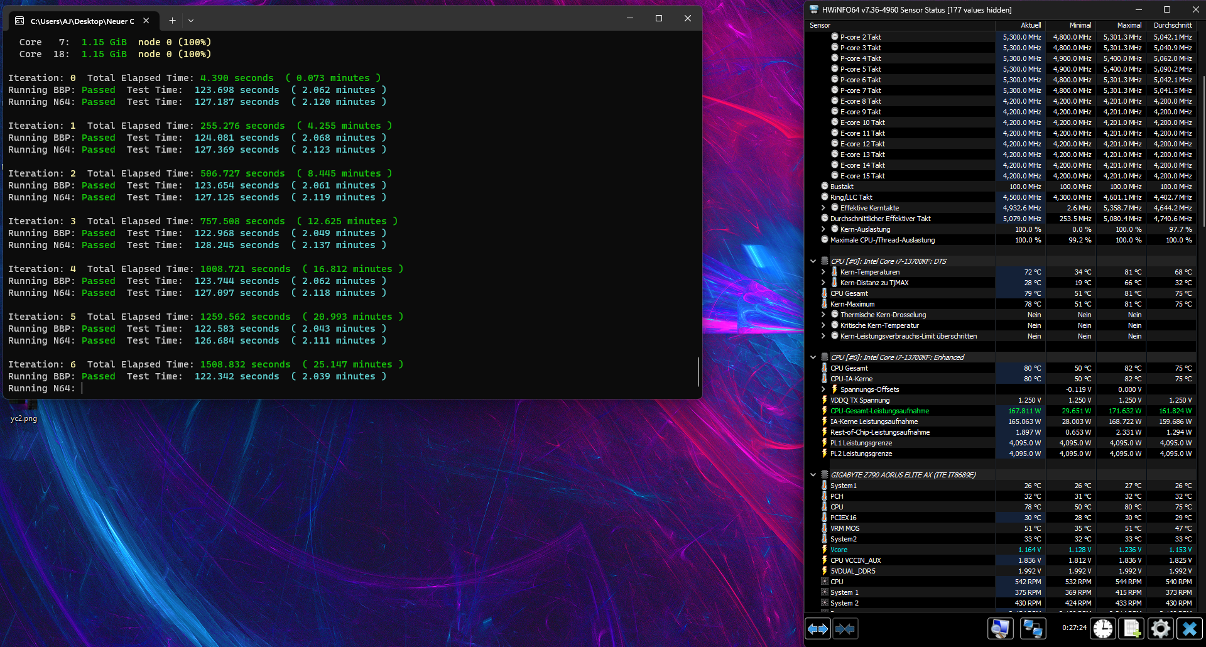Click the HWiNFO64 app icon in its title bar
Viewport: 1206px width, 647px height.
coord(814,9)
